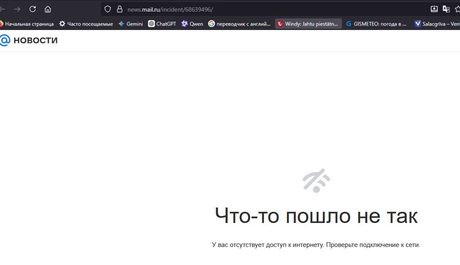Open the ChatGPT bookmark
The width and height of the screenshot is (460, 265).
point(162,24)
